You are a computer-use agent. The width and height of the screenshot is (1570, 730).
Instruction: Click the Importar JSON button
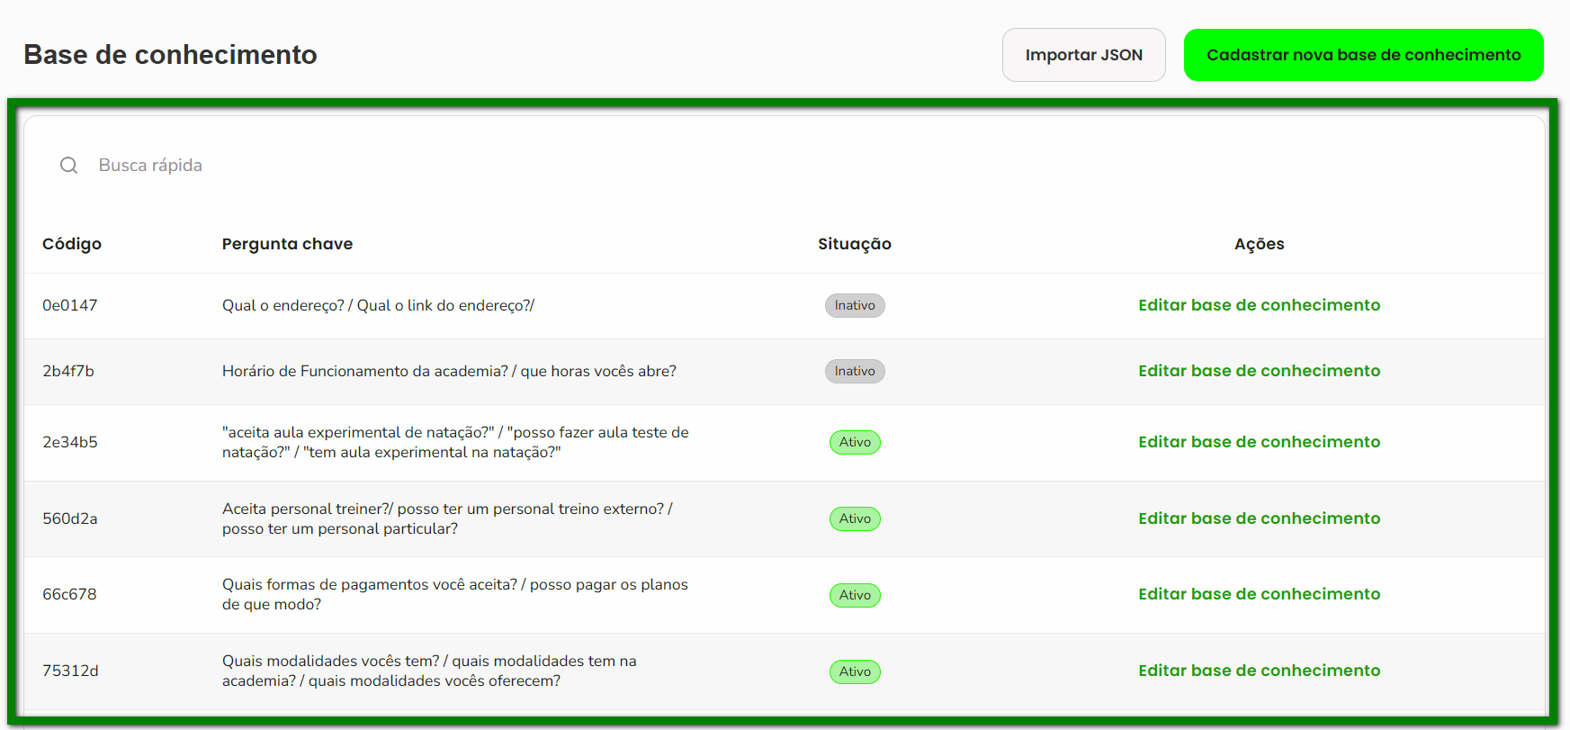click(1083, 55)
